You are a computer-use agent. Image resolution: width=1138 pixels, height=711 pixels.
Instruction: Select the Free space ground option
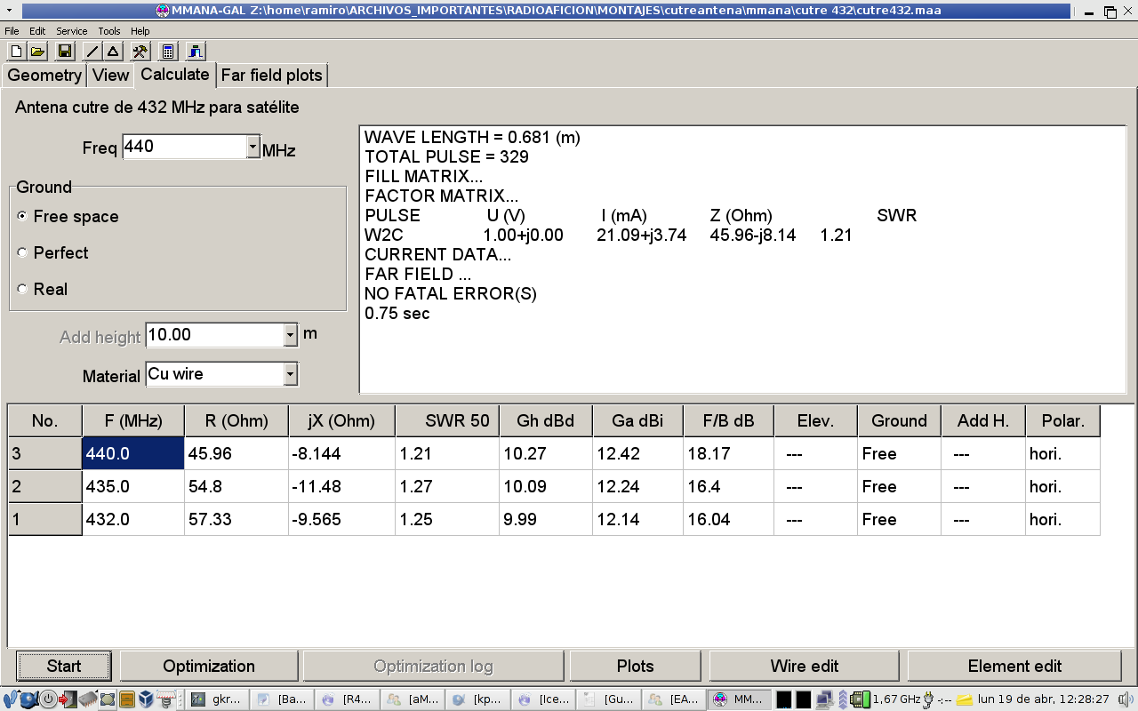(x=22, y=217)
